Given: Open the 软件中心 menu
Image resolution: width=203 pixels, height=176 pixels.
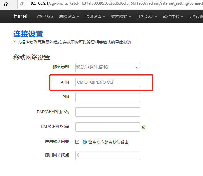Looking at the screenshot, I should [173, 16].
